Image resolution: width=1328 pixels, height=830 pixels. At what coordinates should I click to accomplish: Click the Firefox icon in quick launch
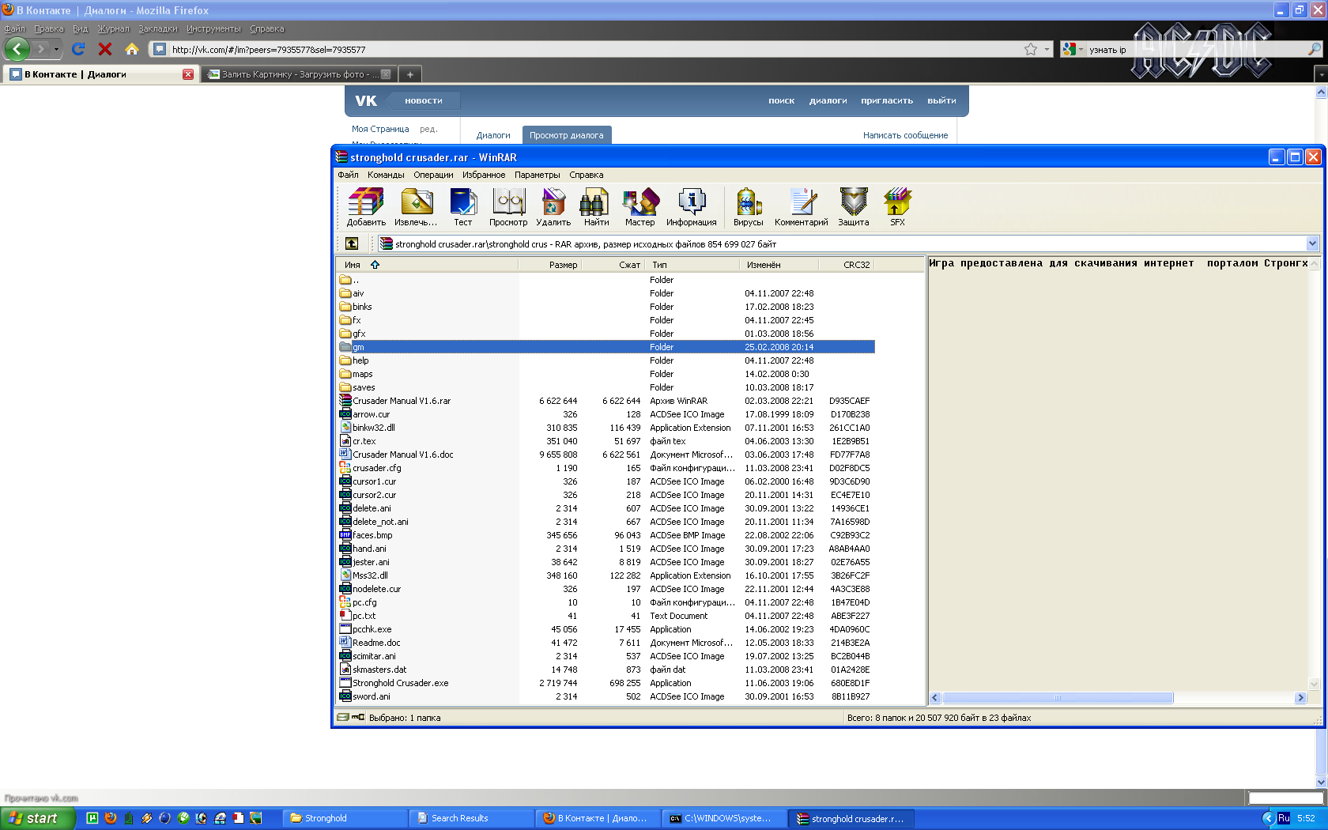[x=111, y=818]
